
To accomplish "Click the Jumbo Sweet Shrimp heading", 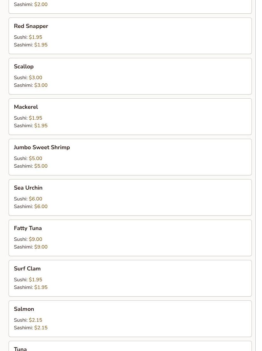I will [x=42, y=147].
